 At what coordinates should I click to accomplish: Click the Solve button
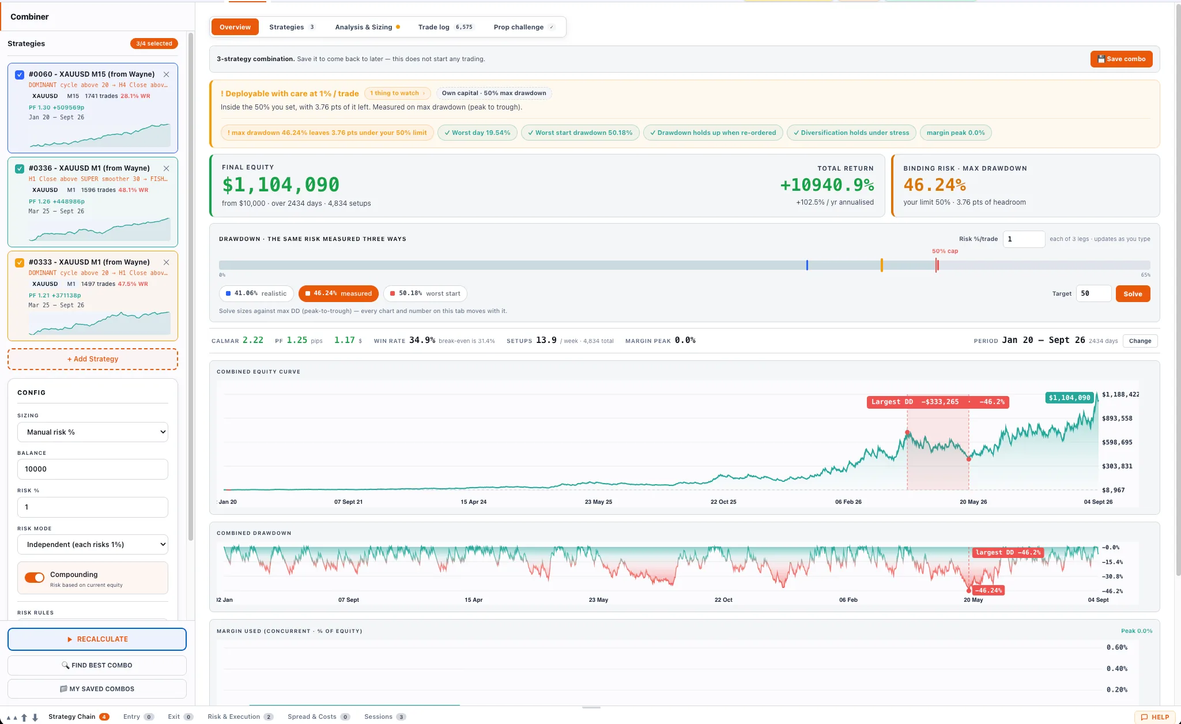[1133, 294]
